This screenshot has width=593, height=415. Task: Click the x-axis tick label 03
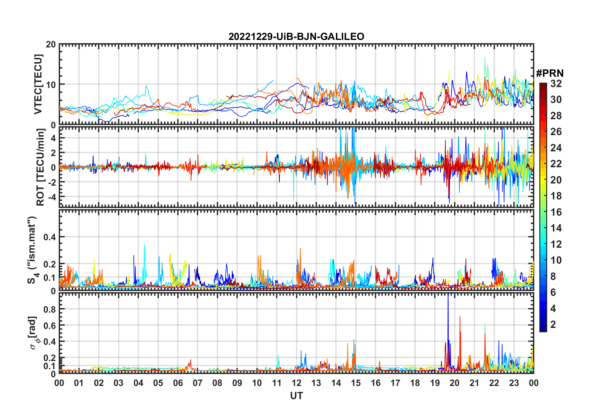(118, 383)
